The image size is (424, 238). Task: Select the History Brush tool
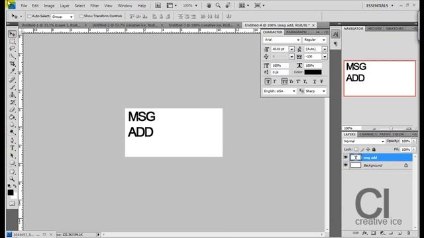pos(12,102)
